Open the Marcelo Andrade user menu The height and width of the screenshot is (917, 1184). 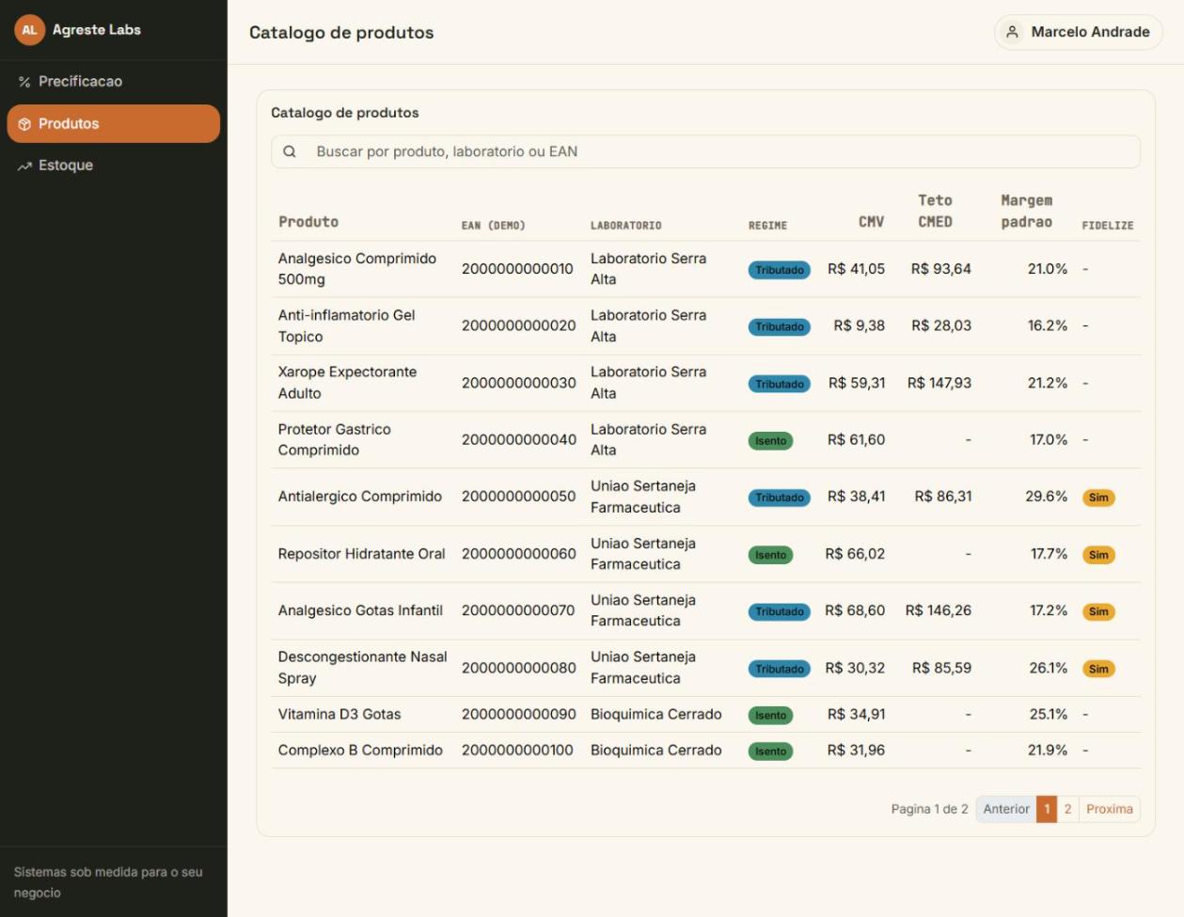pyautogui.click(x=1079, y=32)
